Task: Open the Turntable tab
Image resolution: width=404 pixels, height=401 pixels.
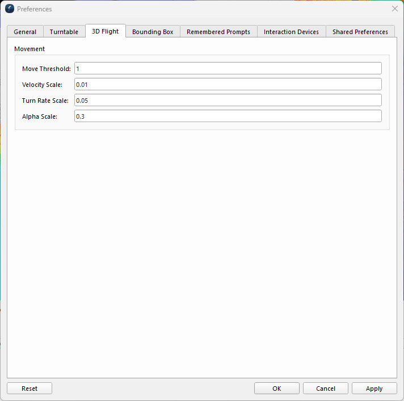Action: [x=64, y=32]
